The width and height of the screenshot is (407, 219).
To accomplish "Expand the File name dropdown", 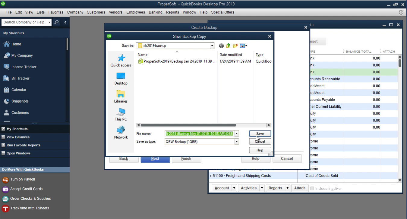I will [x=236, y=134].
